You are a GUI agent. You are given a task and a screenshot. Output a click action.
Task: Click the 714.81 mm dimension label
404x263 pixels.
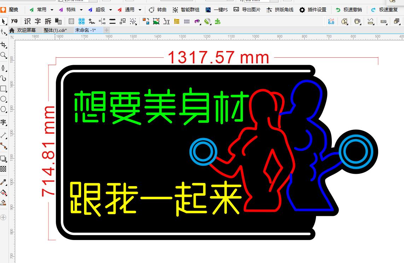click(x=48, y=151)
